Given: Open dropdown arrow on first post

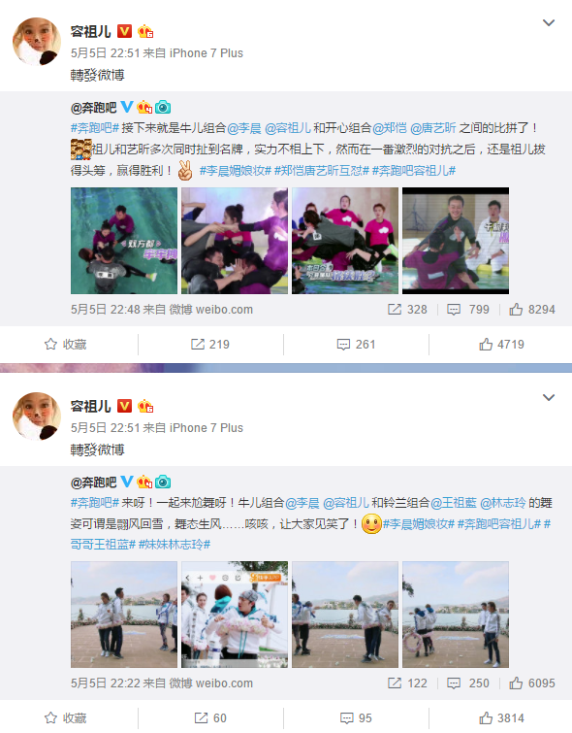Looking at the screenshot, I should [x=548, y=23].
